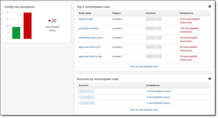Open the required-tags rule
Screen dimensions: 218x118
86,19
